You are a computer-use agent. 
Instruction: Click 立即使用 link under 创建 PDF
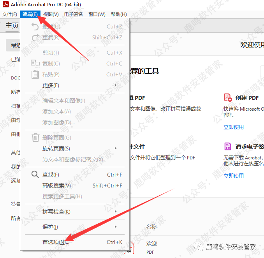pos(234,127)
